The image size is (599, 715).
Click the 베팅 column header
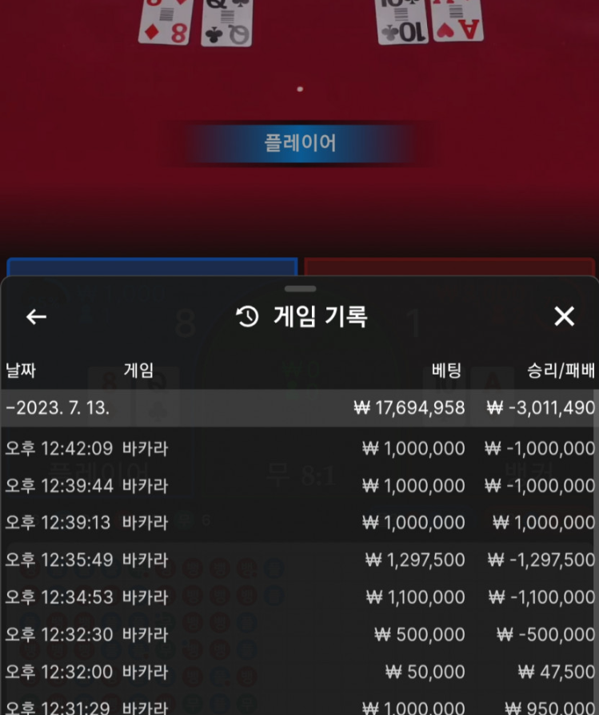point(447,370)
